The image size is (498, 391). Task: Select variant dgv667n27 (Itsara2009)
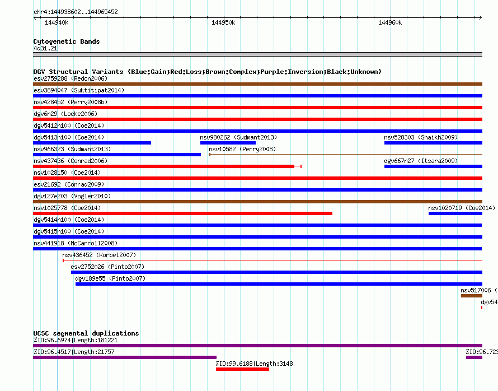pyautogui.click(x=421, y=161)
